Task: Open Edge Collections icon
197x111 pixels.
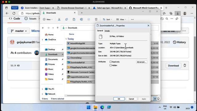Action: pos(171,13)
